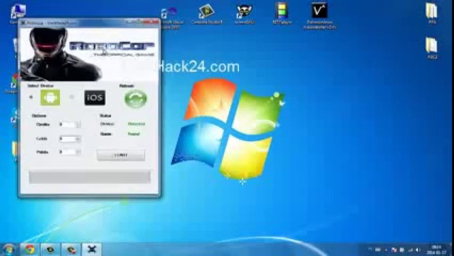Select the iOS radio button
This screenshot has height=256, width=454.
pyautogui.click(x=72, y=97)
